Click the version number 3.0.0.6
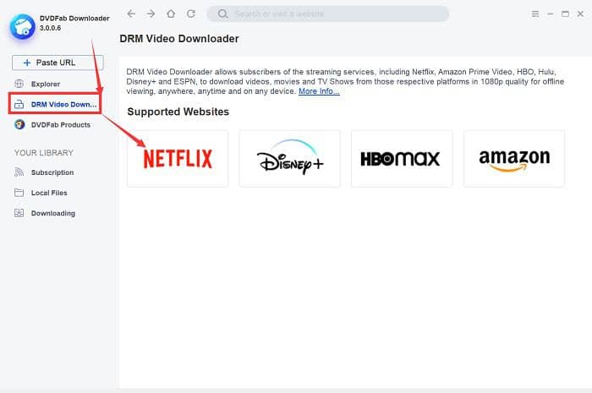This screenshot has height=393, width=592. (x=50, y=28)
